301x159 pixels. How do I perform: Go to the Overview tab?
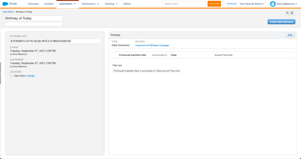tap(33, 4)
